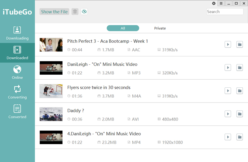Close the iTubeGo window
Screen dimensions: 248x162
point(244,3)
